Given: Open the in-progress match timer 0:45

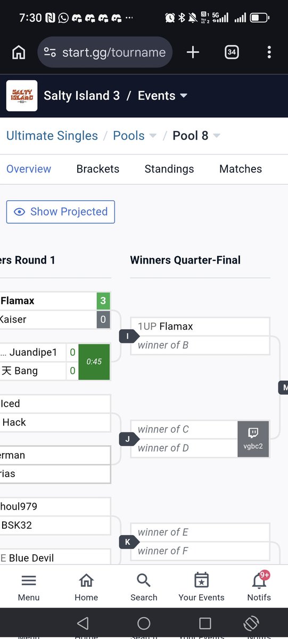Looking at the screenshot, I should coord(94,362).
